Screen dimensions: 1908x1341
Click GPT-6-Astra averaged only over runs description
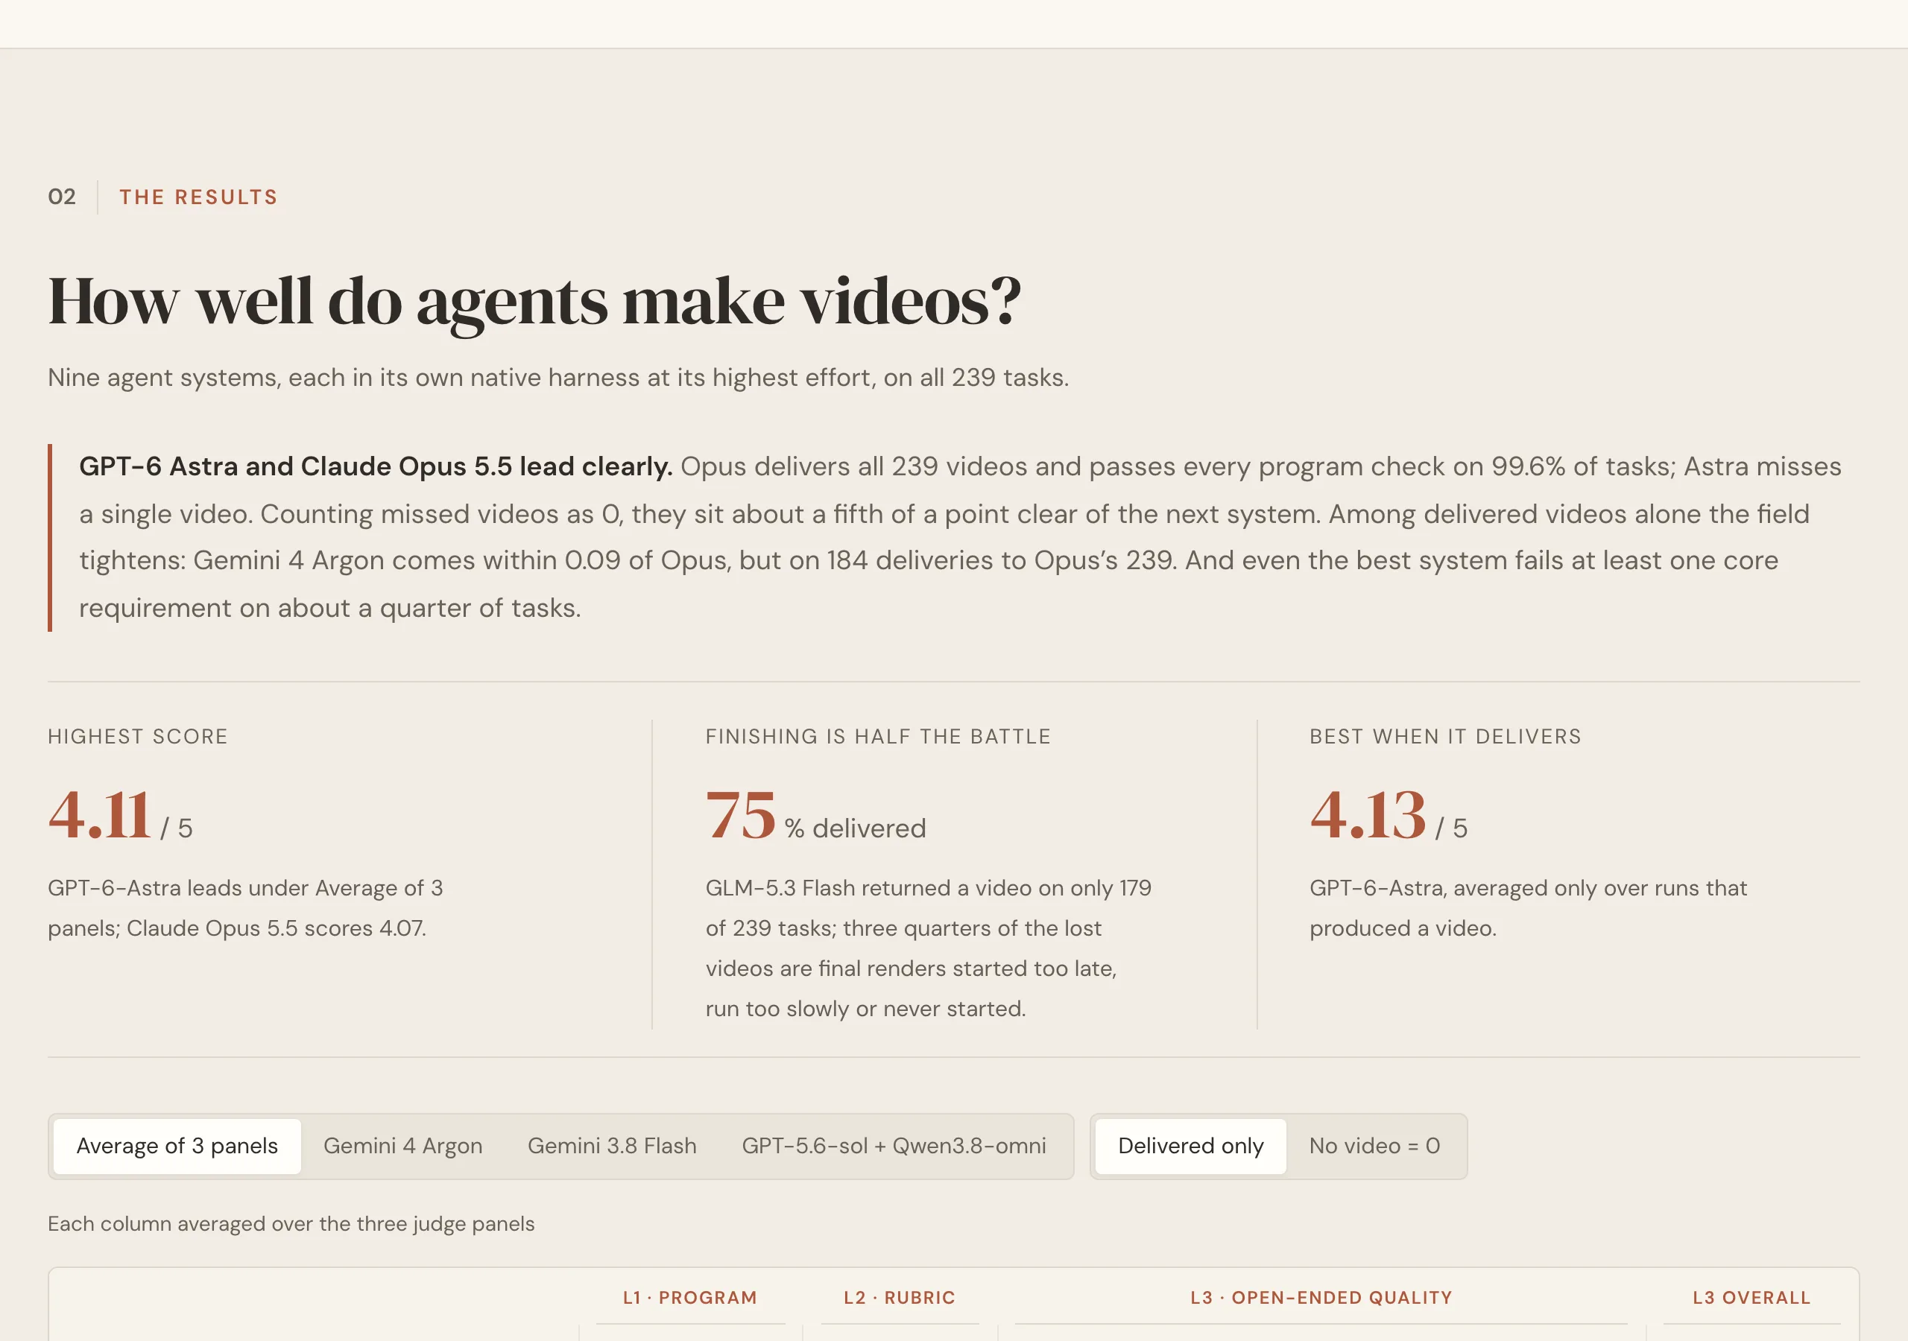pyautogui.click(x=1528, y=908)
